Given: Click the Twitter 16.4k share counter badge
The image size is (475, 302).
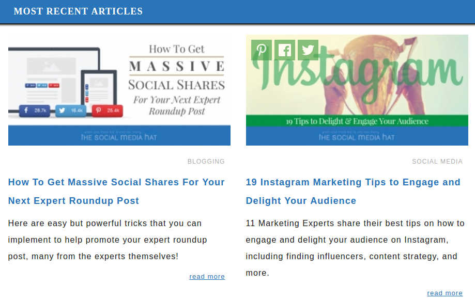Looking at the screenshot, I should point(70,110).
